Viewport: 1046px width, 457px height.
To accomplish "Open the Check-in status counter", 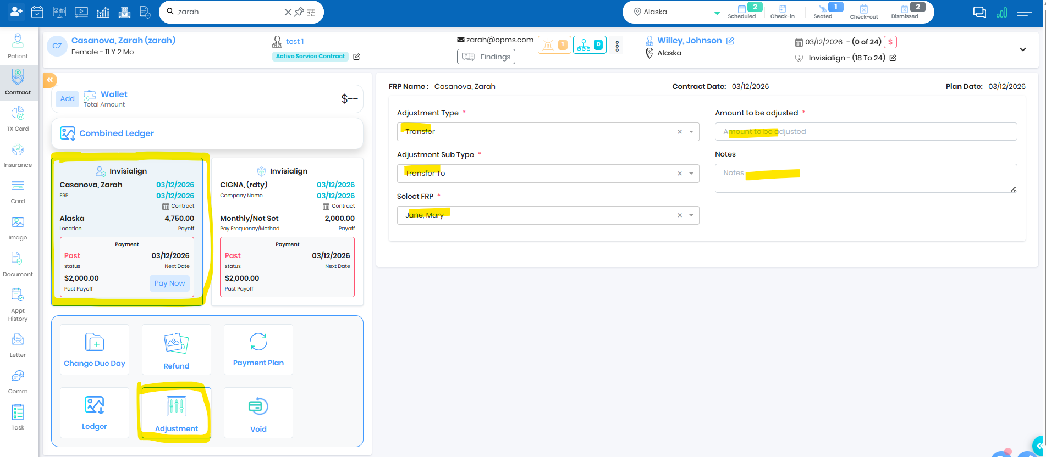I will point(782,12).
